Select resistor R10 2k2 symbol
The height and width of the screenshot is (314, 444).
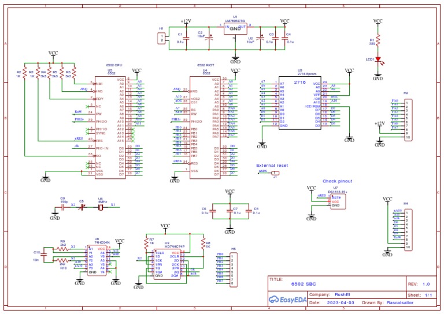(63, 260)
